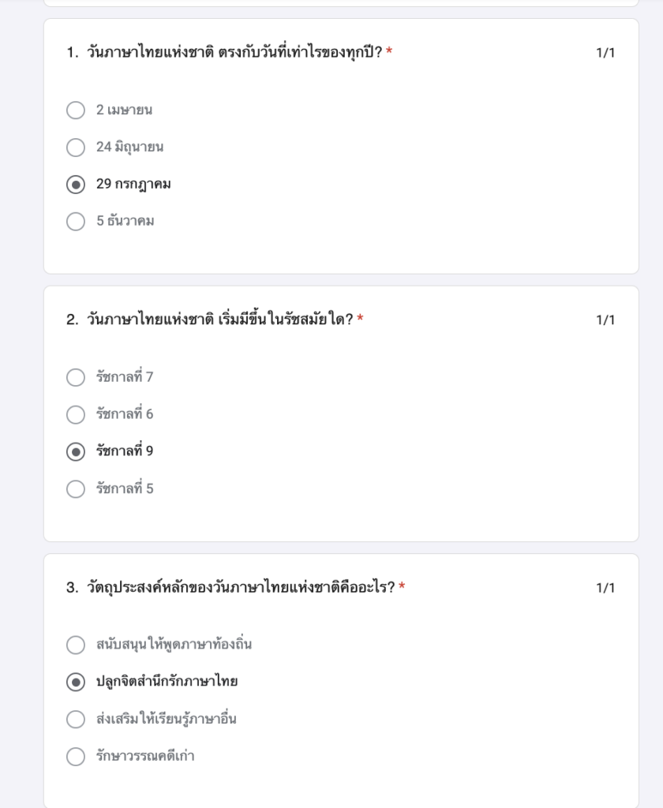Viewport: 663px width, 808px height.
Task: Select the 24 มิถุนายน radio option
Action: click(76, 148)
